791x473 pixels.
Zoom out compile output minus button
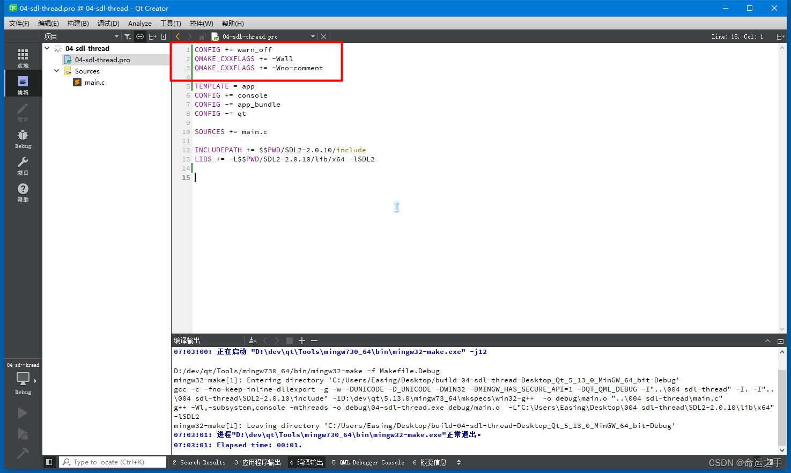314,341
